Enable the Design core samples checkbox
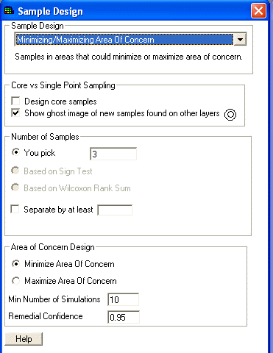Screen dimensions: 273x353 click(15, 101)
